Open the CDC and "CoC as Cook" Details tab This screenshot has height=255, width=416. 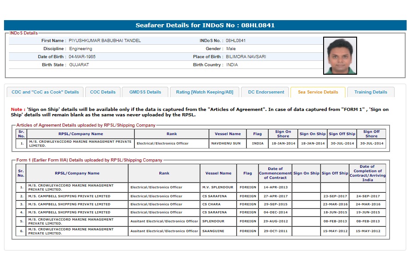pos(45,92)
